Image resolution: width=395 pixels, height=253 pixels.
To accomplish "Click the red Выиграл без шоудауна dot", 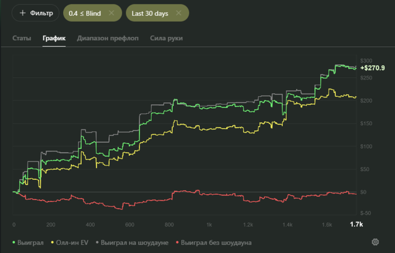I will click(179, 242).
